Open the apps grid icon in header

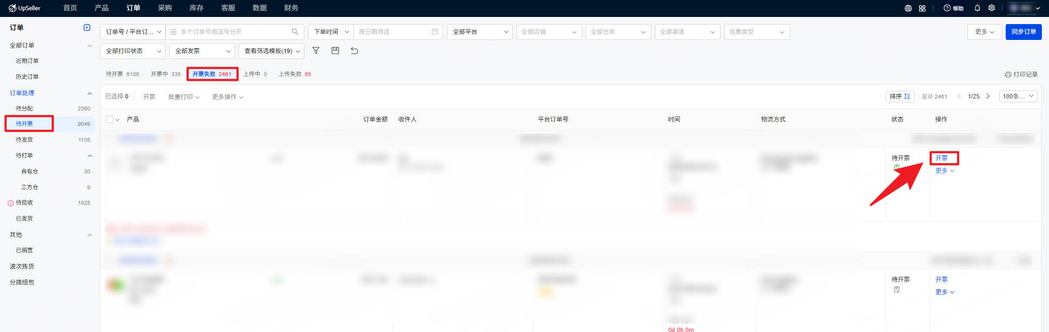(x=922, y=8)
